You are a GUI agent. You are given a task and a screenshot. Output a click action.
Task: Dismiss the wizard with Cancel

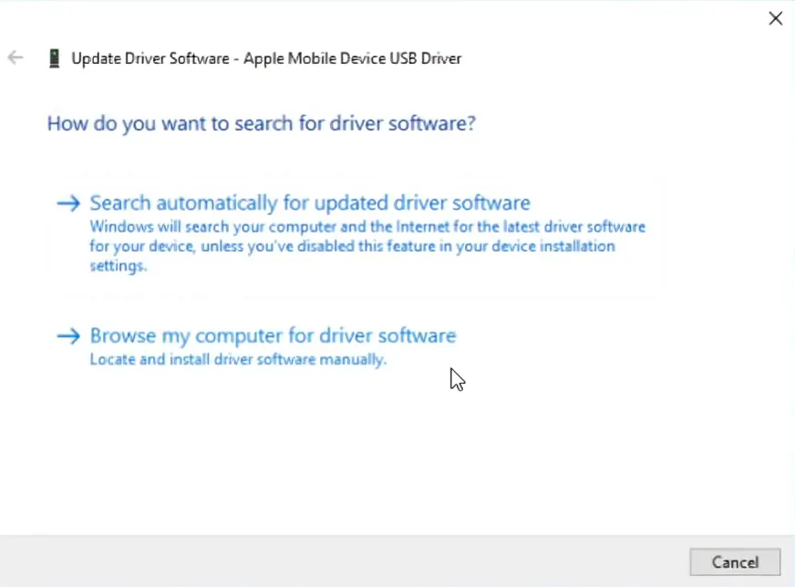point(735,562)
